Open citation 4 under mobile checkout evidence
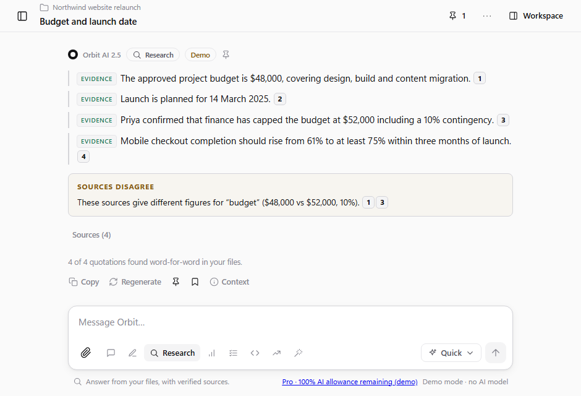The width and height of the screenshot is (581, 396). click(x=83, y=157)
